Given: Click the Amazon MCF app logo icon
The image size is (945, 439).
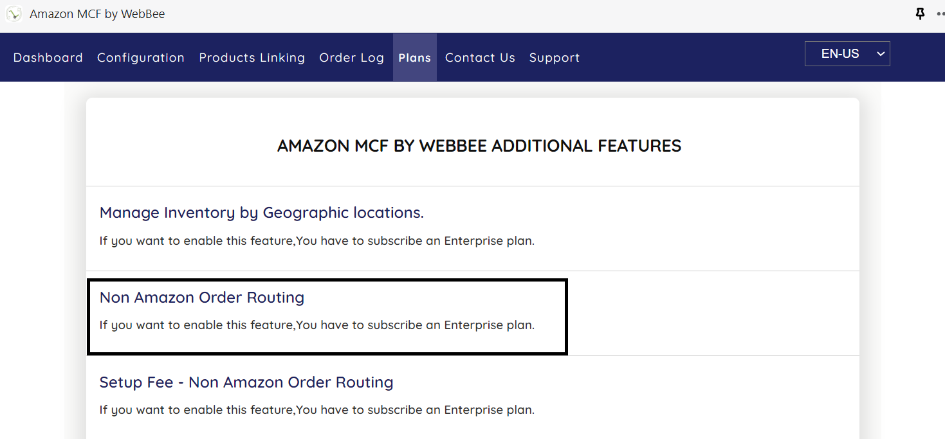Looking at the screenshot, I should pos(14,14).
